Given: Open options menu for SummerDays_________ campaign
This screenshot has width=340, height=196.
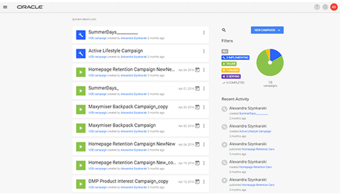Looking at the screenshot, I should (x=203, y=32).
